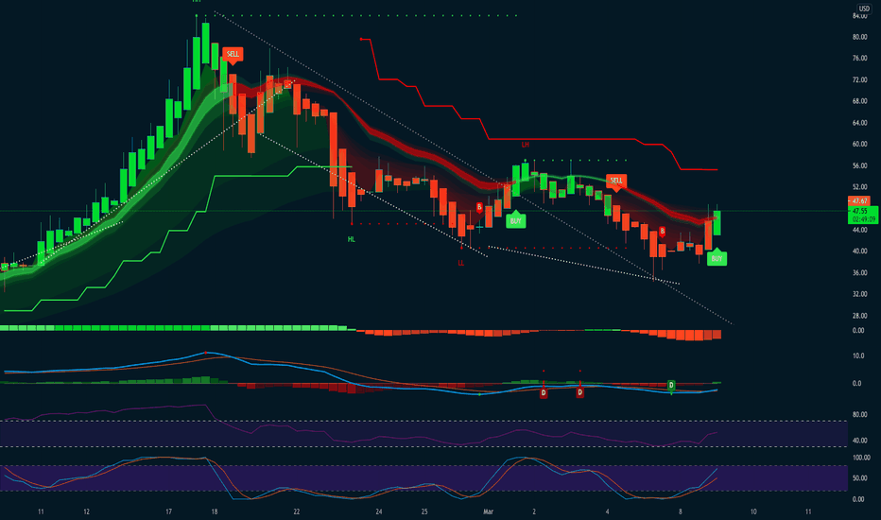The image size is (881, 520).
Task: Click the 50.00 stochastic scale label
Action: 859,478
